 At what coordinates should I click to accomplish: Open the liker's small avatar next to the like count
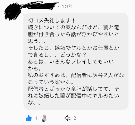click(44, 118)
